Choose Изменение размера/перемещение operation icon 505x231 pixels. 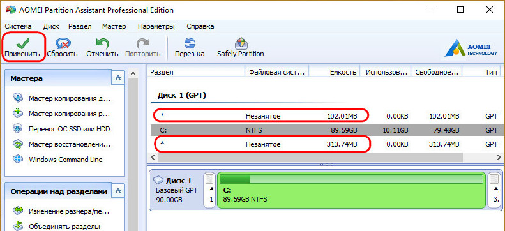point(17,211)
